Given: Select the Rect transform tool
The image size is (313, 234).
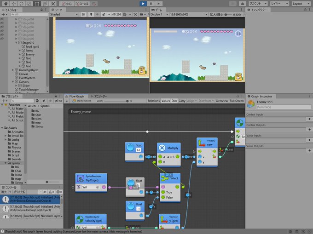Looking at the screenshot, I should (37, 4).
